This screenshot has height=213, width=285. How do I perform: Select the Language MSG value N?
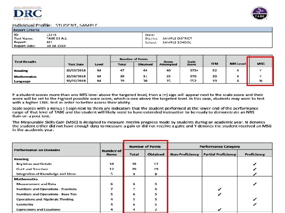click(x=260, y=81)
